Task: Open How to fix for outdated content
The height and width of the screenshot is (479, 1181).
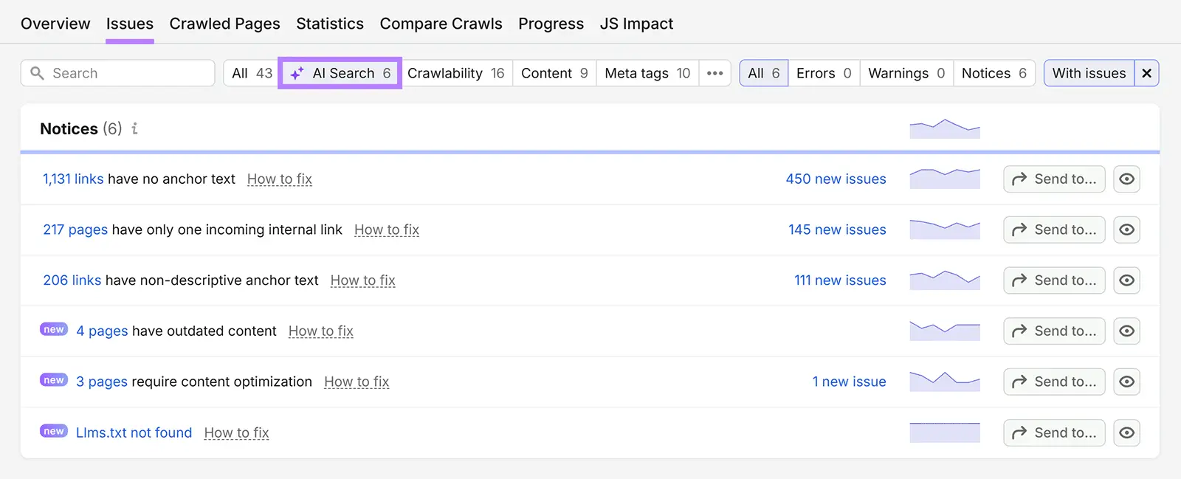Action: point(321,331)
